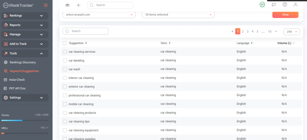Open the help question mark icon
307x140 pixels.
click(x=285, y=4)
